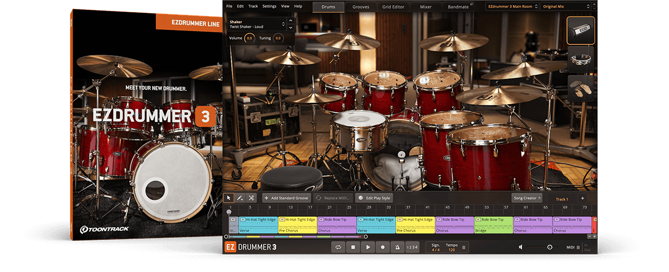The height and width of the screenshot is (272, 669).
Task: Open the EZdrummer 3 Main Room dropdown
Action: (x=511, y=6)
